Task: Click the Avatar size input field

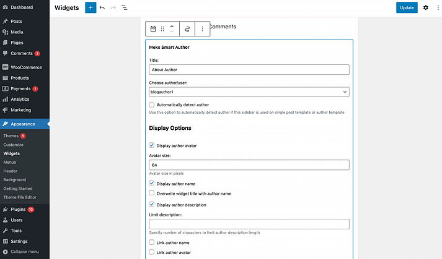Action: [x=249, y=166]
